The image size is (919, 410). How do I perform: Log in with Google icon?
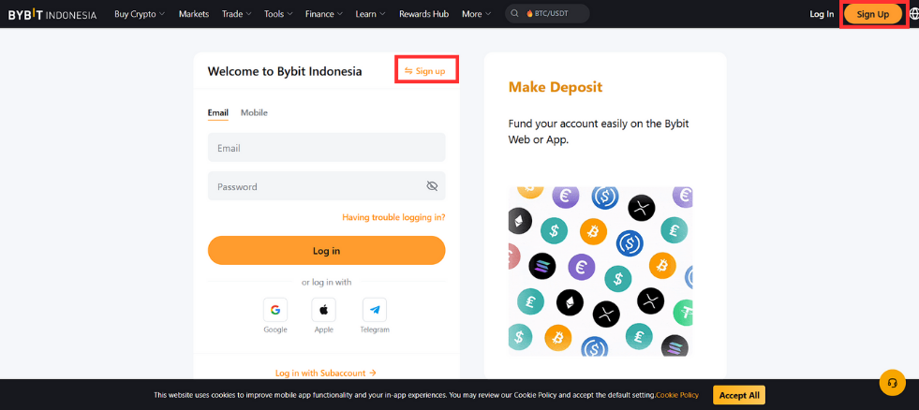click(x=275, y=310)
